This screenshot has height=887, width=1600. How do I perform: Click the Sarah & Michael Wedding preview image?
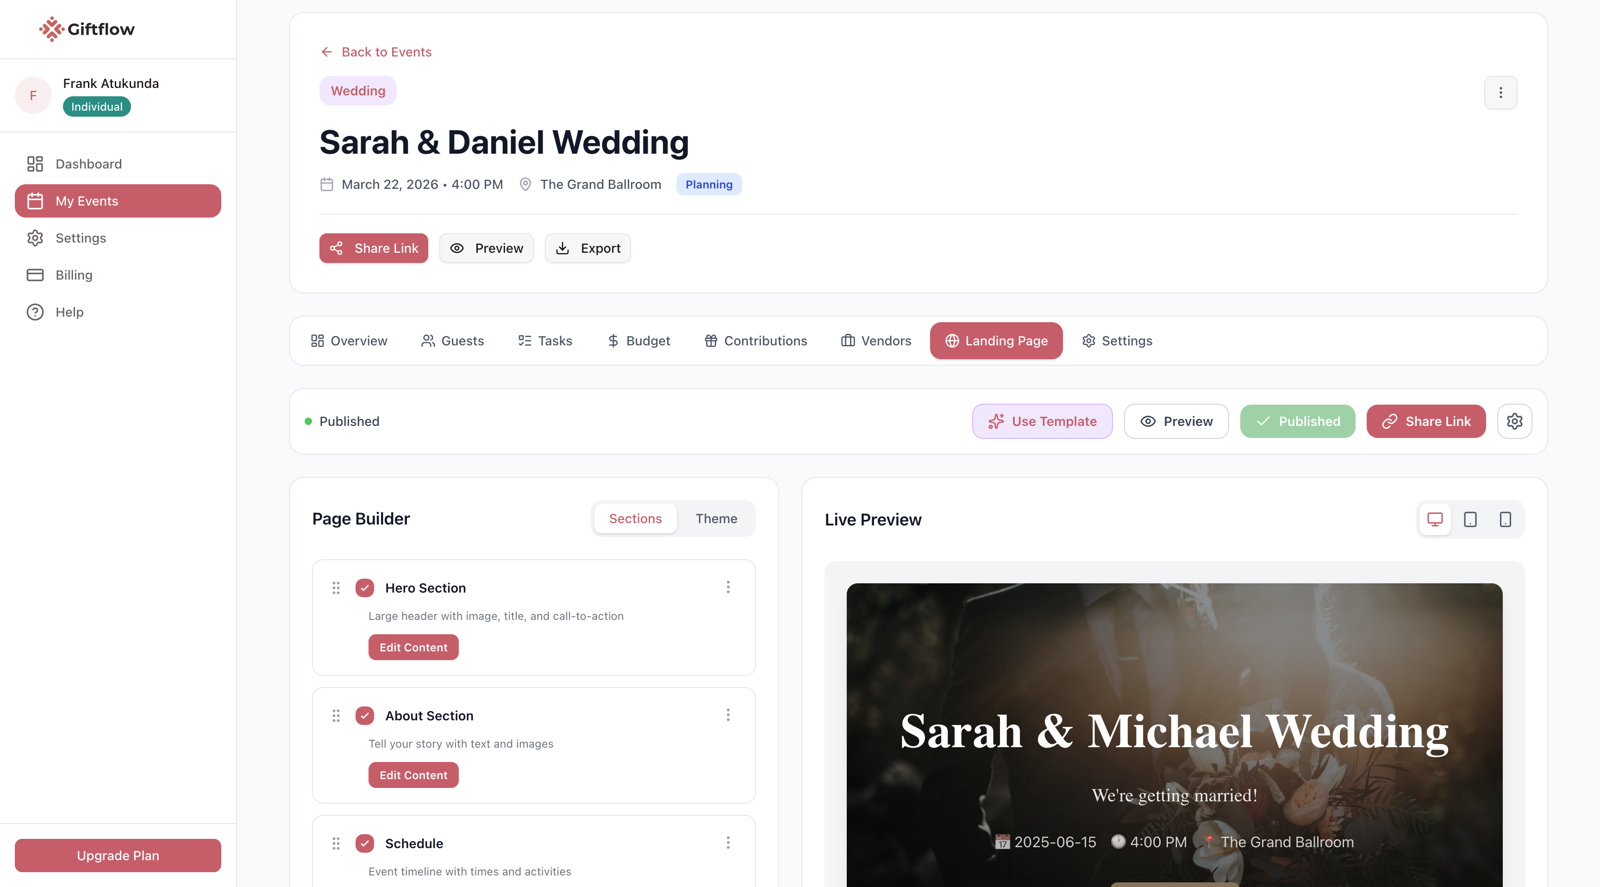(x=1174, y=733)
